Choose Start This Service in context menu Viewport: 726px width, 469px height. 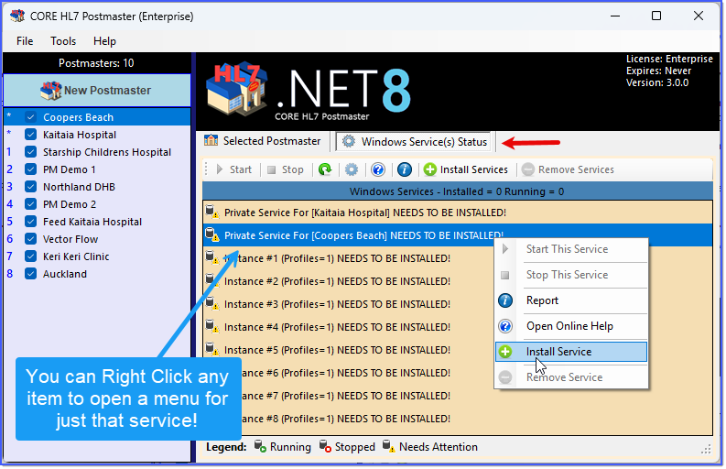pos(571,249)
